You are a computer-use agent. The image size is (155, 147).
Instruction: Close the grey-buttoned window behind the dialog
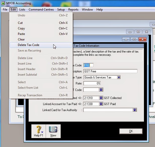147,32
